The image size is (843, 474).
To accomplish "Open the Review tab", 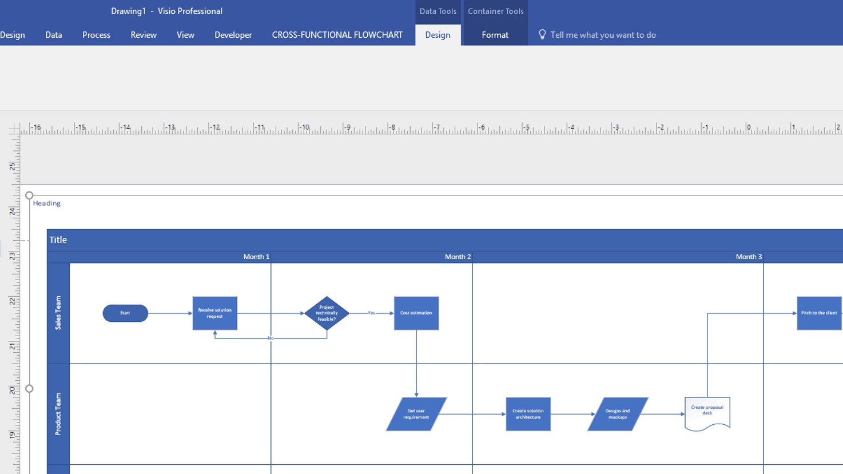I will [144, 35].
